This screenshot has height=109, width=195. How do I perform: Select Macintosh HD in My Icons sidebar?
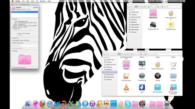click(136, 17)
